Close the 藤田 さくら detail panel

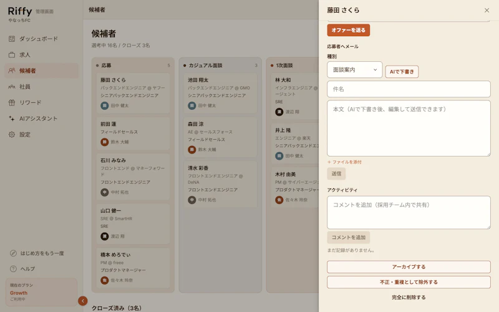pos(487,10)
